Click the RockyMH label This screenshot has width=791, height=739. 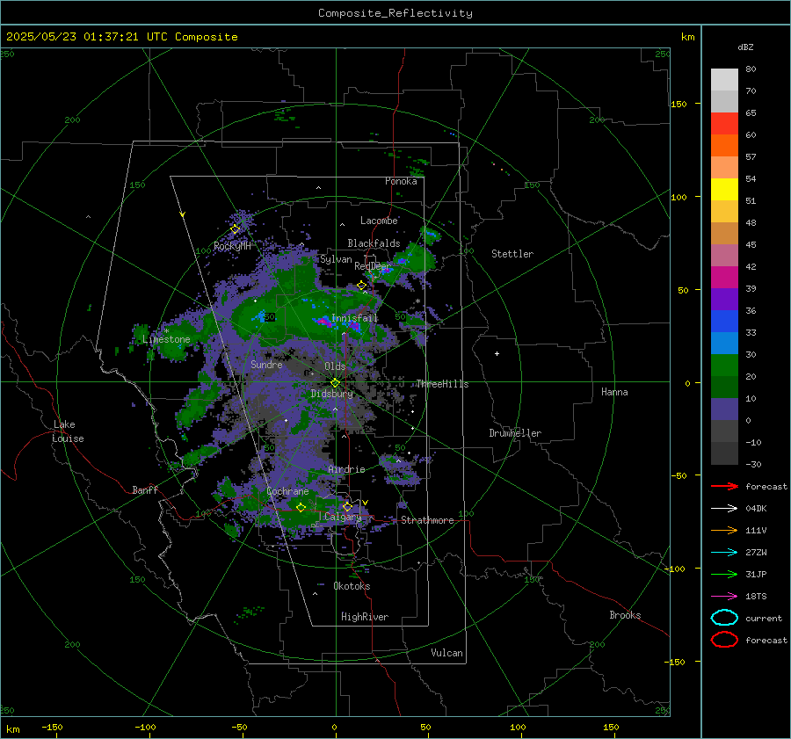pyautogui.click(x=232, y=246)
